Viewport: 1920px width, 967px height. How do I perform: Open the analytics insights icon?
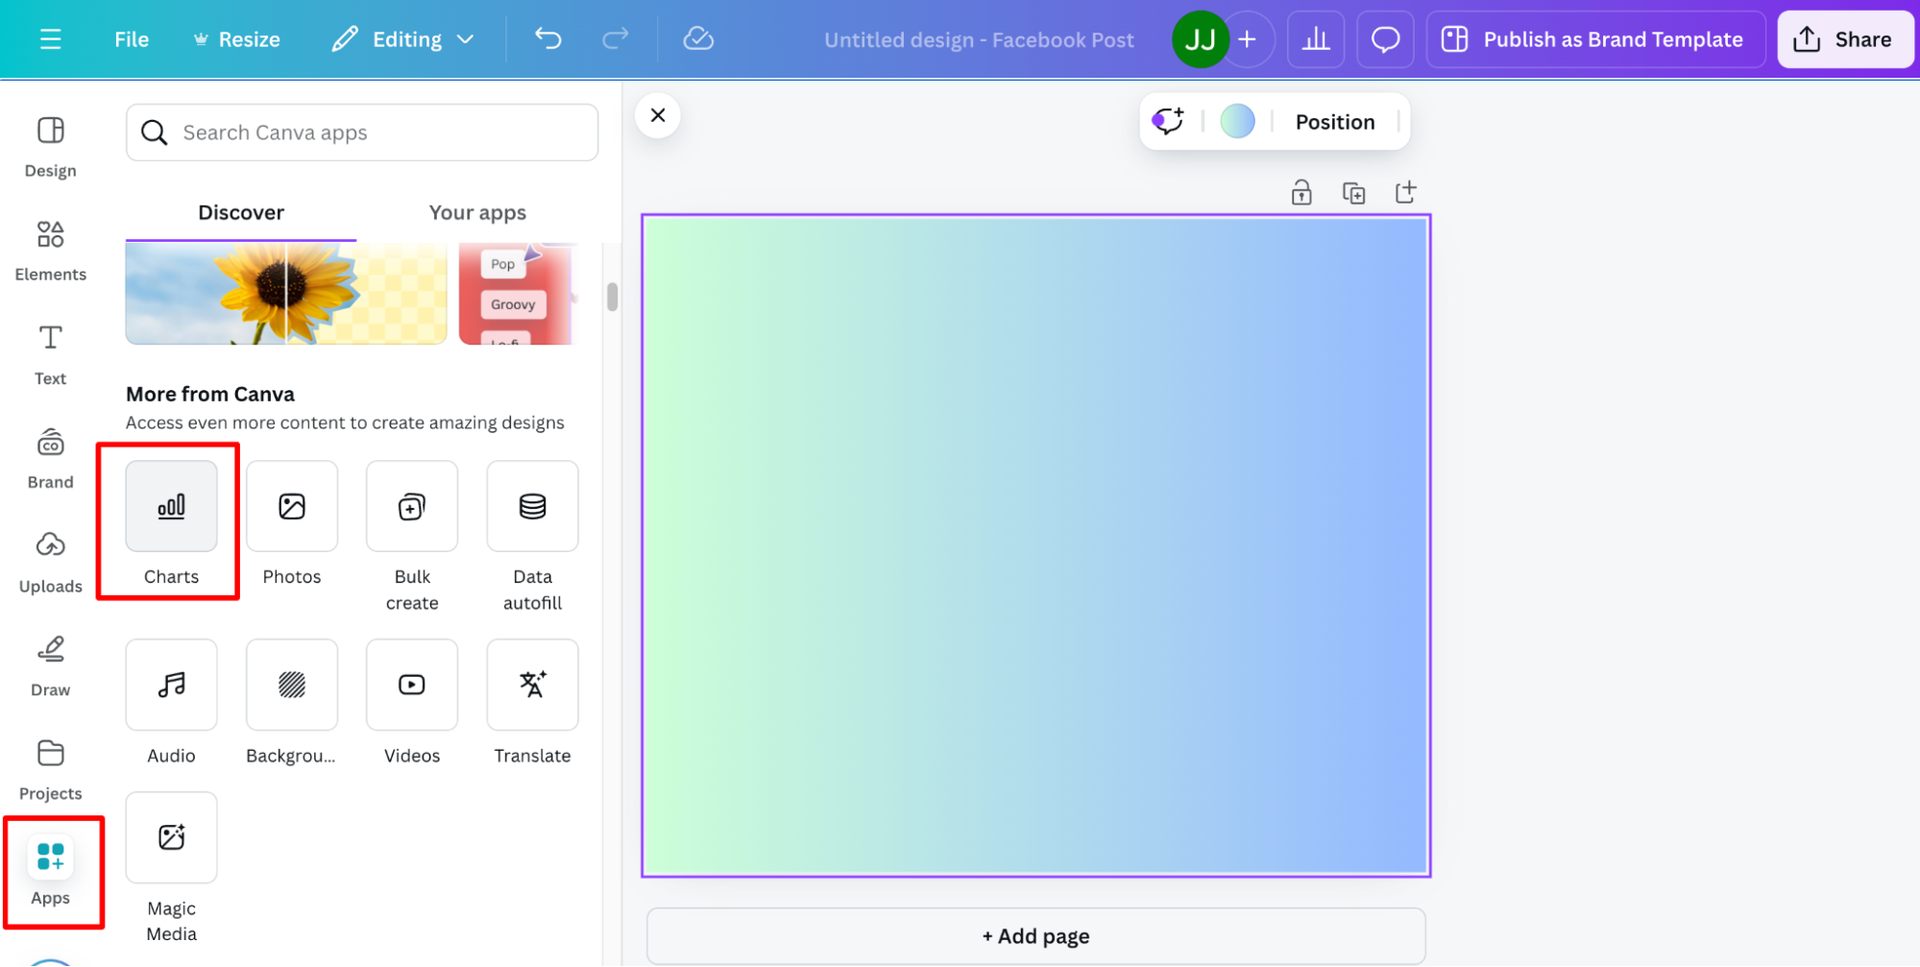(1316, 39)
